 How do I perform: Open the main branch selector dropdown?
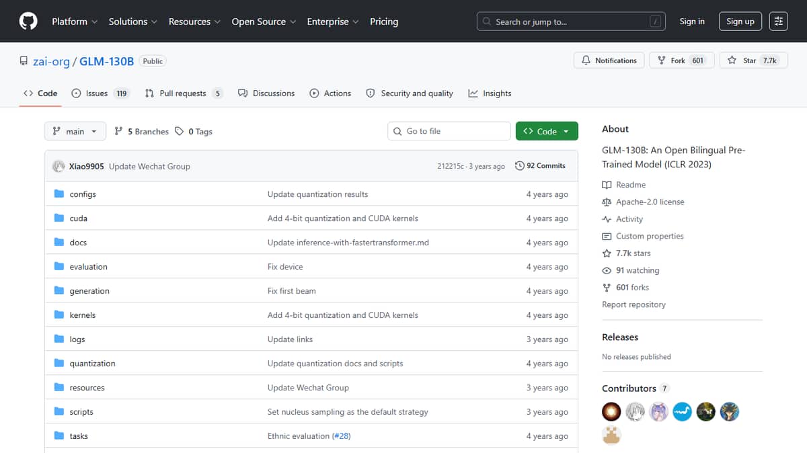[75, 131]
